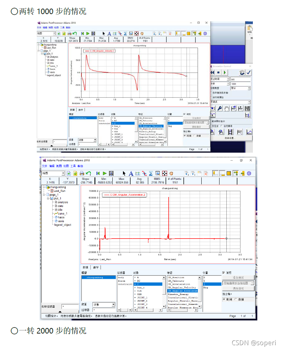Click 清除曲线 button in Angular Acceleration window
Image resolution: width=281 pixels, height=350 pixels.
238,288
